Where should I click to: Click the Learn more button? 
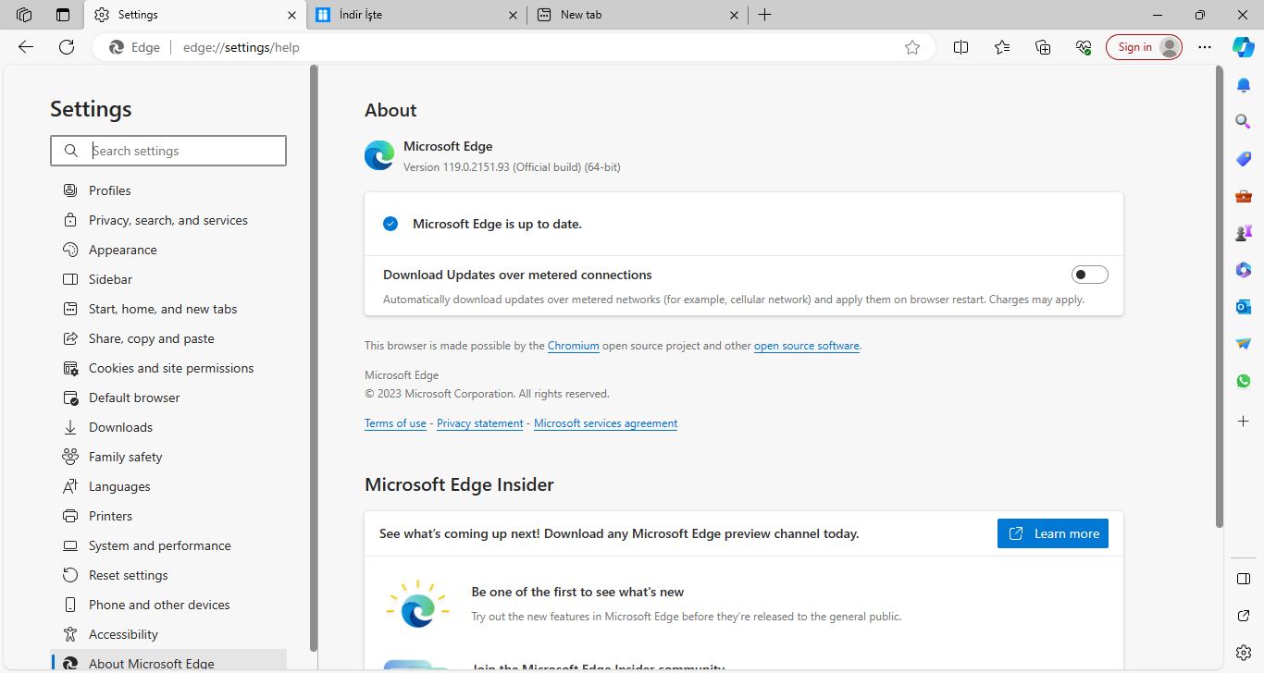[1053, 533]
